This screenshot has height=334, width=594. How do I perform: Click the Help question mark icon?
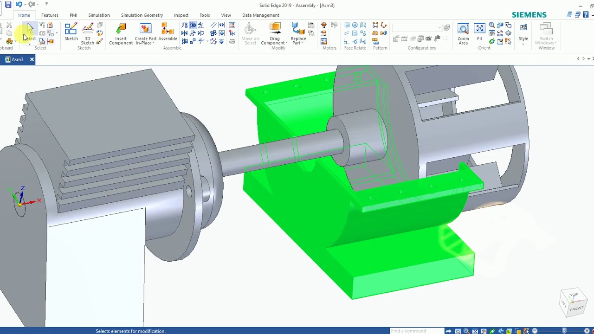[x=586, y=15]
